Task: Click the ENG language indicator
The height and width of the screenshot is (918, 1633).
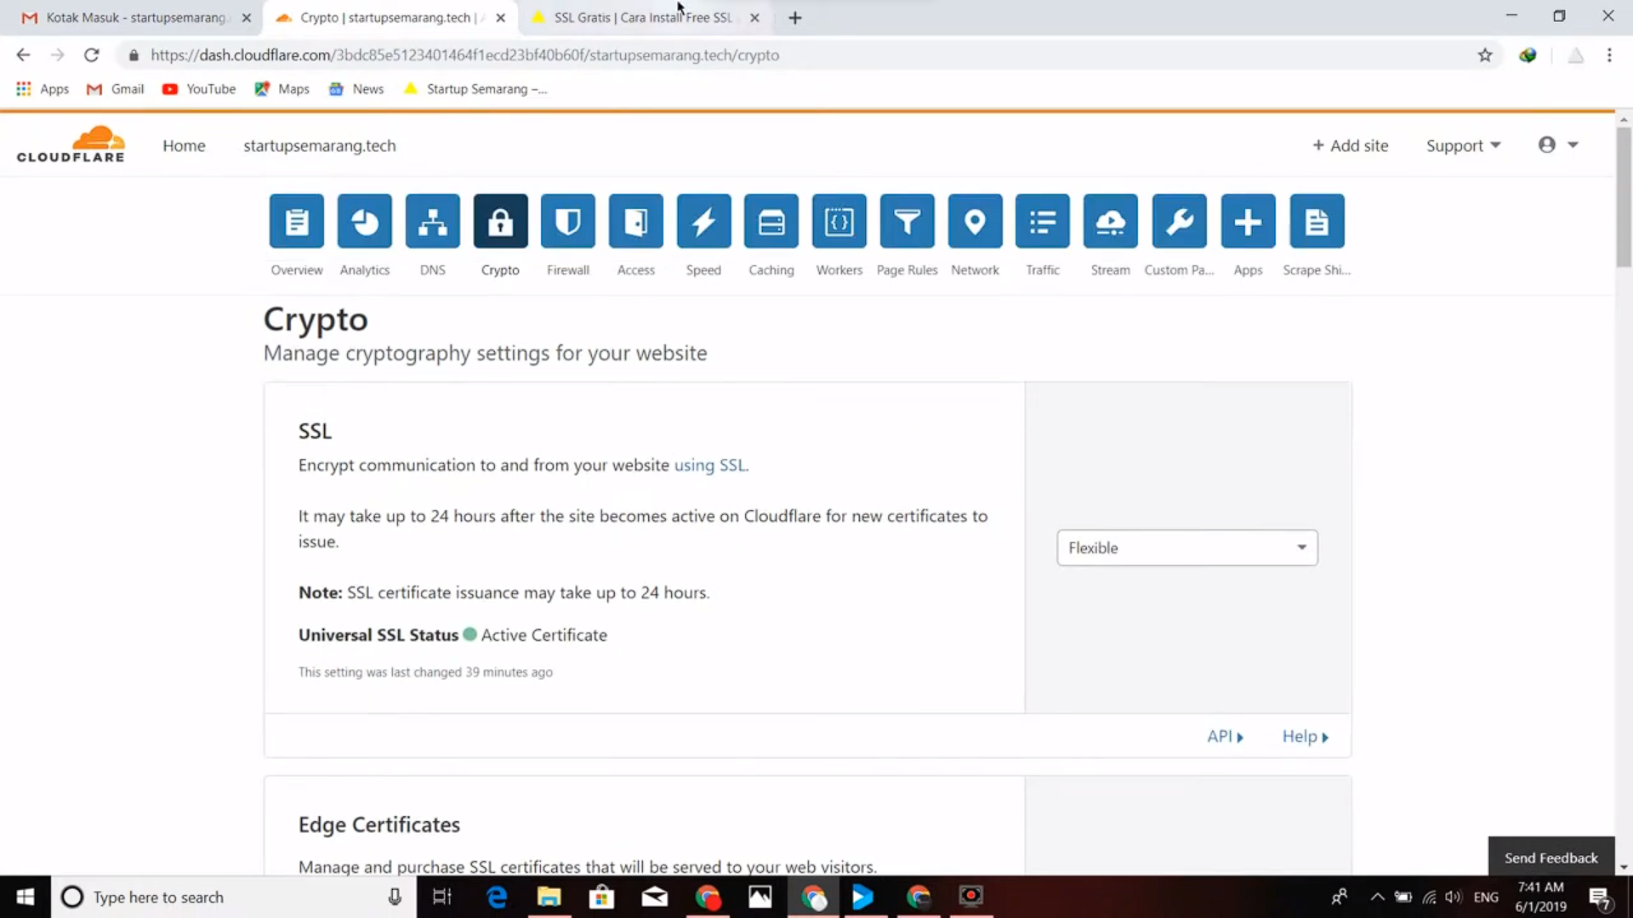Action: tap(1486, 897)
